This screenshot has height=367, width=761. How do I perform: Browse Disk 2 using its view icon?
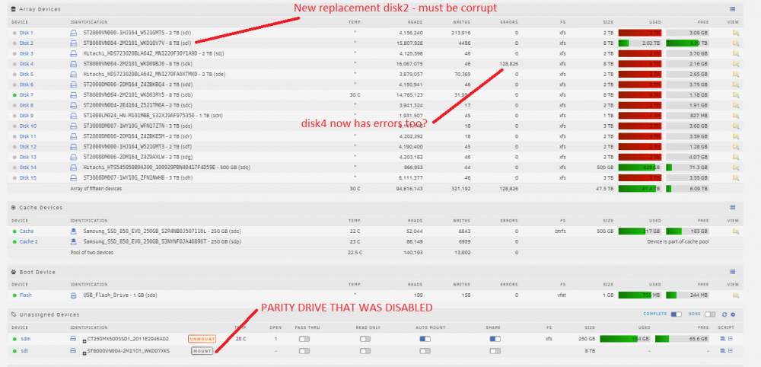click(x=735, y=43)
